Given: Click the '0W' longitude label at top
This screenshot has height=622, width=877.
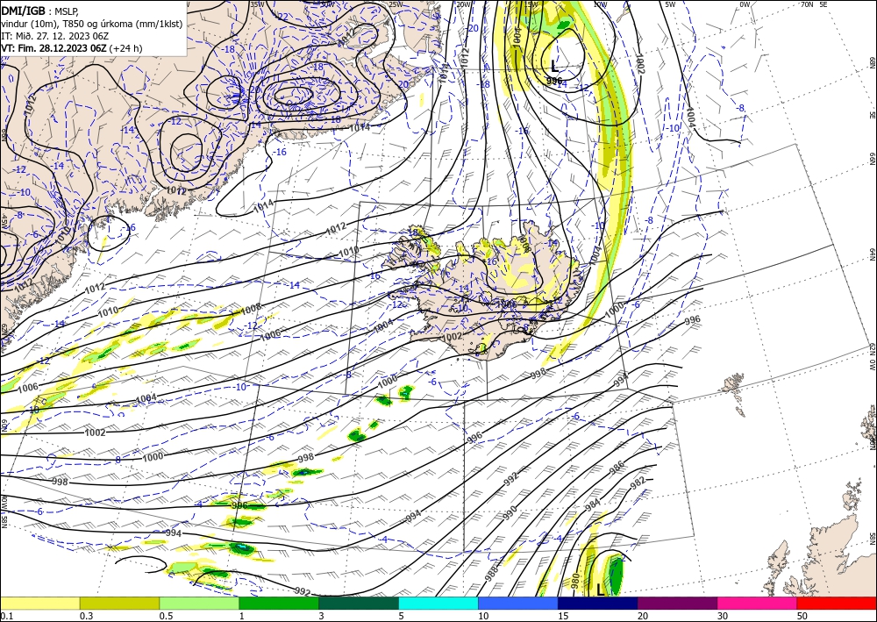Looking at the screenshot, I should click(745, 4).
